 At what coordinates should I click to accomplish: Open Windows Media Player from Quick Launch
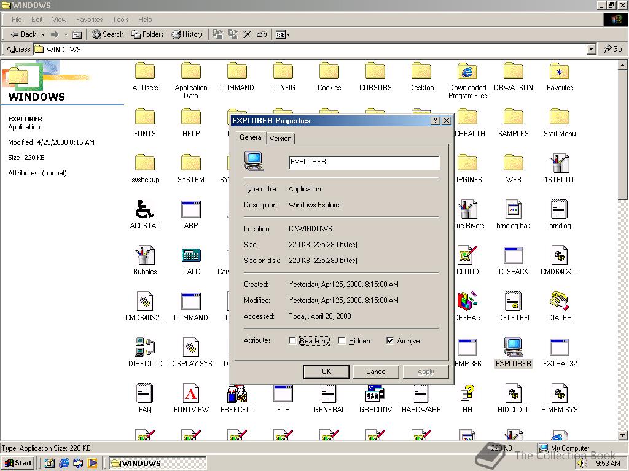click(92, 463)
